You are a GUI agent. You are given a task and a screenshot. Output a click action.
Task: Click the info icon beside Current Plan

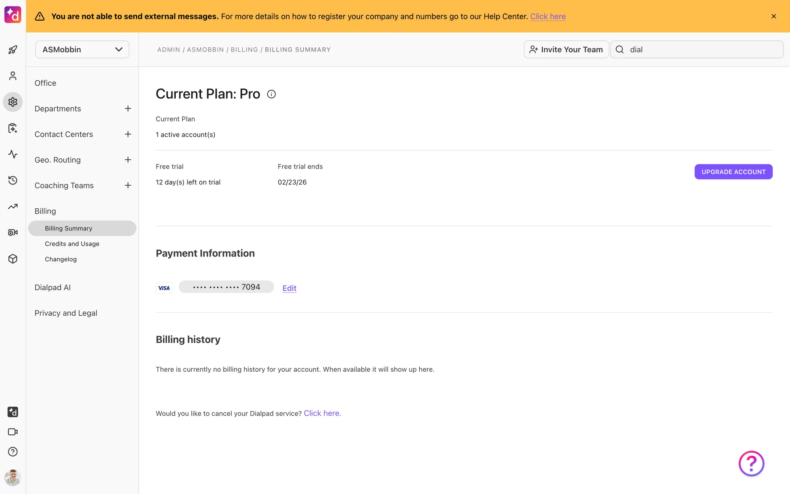click(271, 94)
